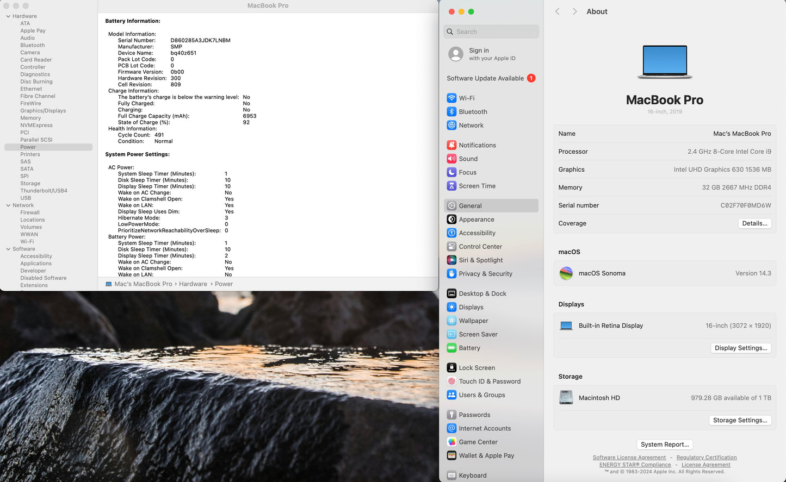Select Storage in System Report sidebar
Image resolution: width=786 pixels, height=482 pixels.
30,184
